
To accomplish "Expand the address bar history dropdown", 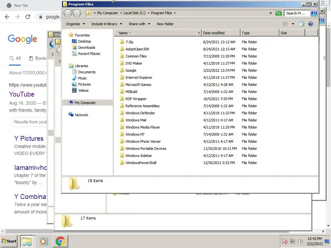I will pyautogui.click(x=271, y=13).
